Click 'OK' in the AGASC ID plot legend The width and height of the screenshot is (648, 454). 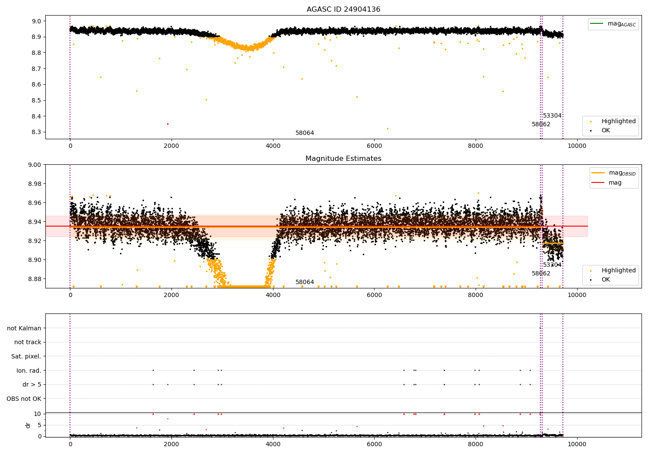point(606,131)
